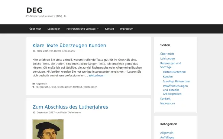
Task: Open the verständlich tag
Action: [90, 87]
